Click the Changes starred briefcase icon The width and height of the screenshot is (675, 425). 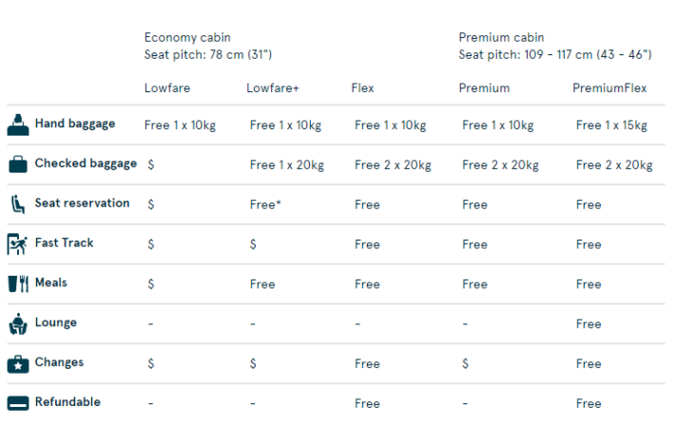pos(18,364)
